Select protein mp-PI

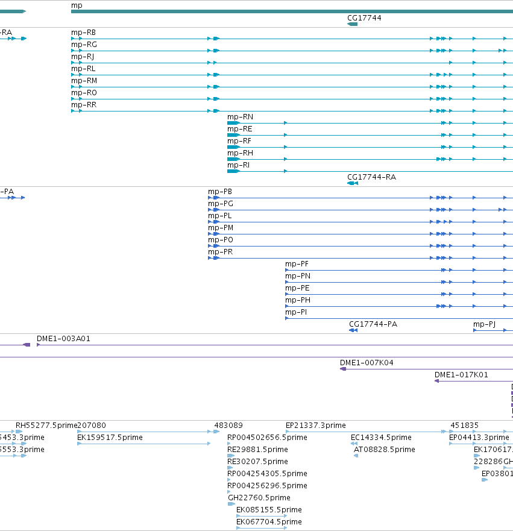(x=296, y=312)
